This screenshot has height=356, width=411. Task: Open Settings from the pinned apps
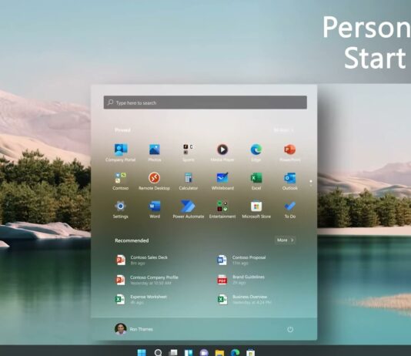[121, 210]
